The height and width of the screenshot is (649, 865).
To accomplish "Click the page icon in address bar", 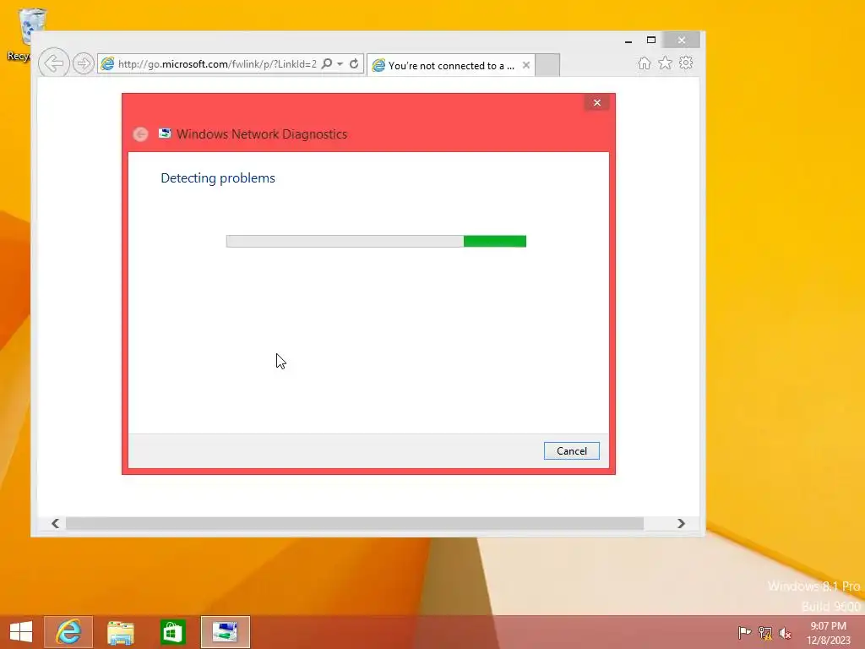I will coord(107,63).
